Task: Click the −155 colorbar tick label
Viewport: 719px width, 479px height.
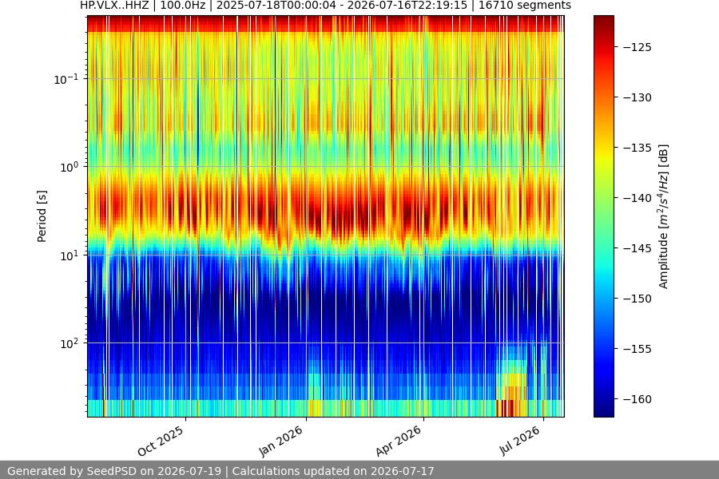Action: pos(638,350)
